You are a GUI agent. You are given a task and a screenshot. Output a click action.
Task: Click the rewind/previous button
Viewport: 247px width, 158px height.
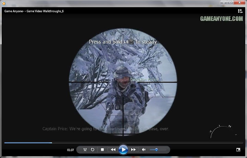(113, 150)
